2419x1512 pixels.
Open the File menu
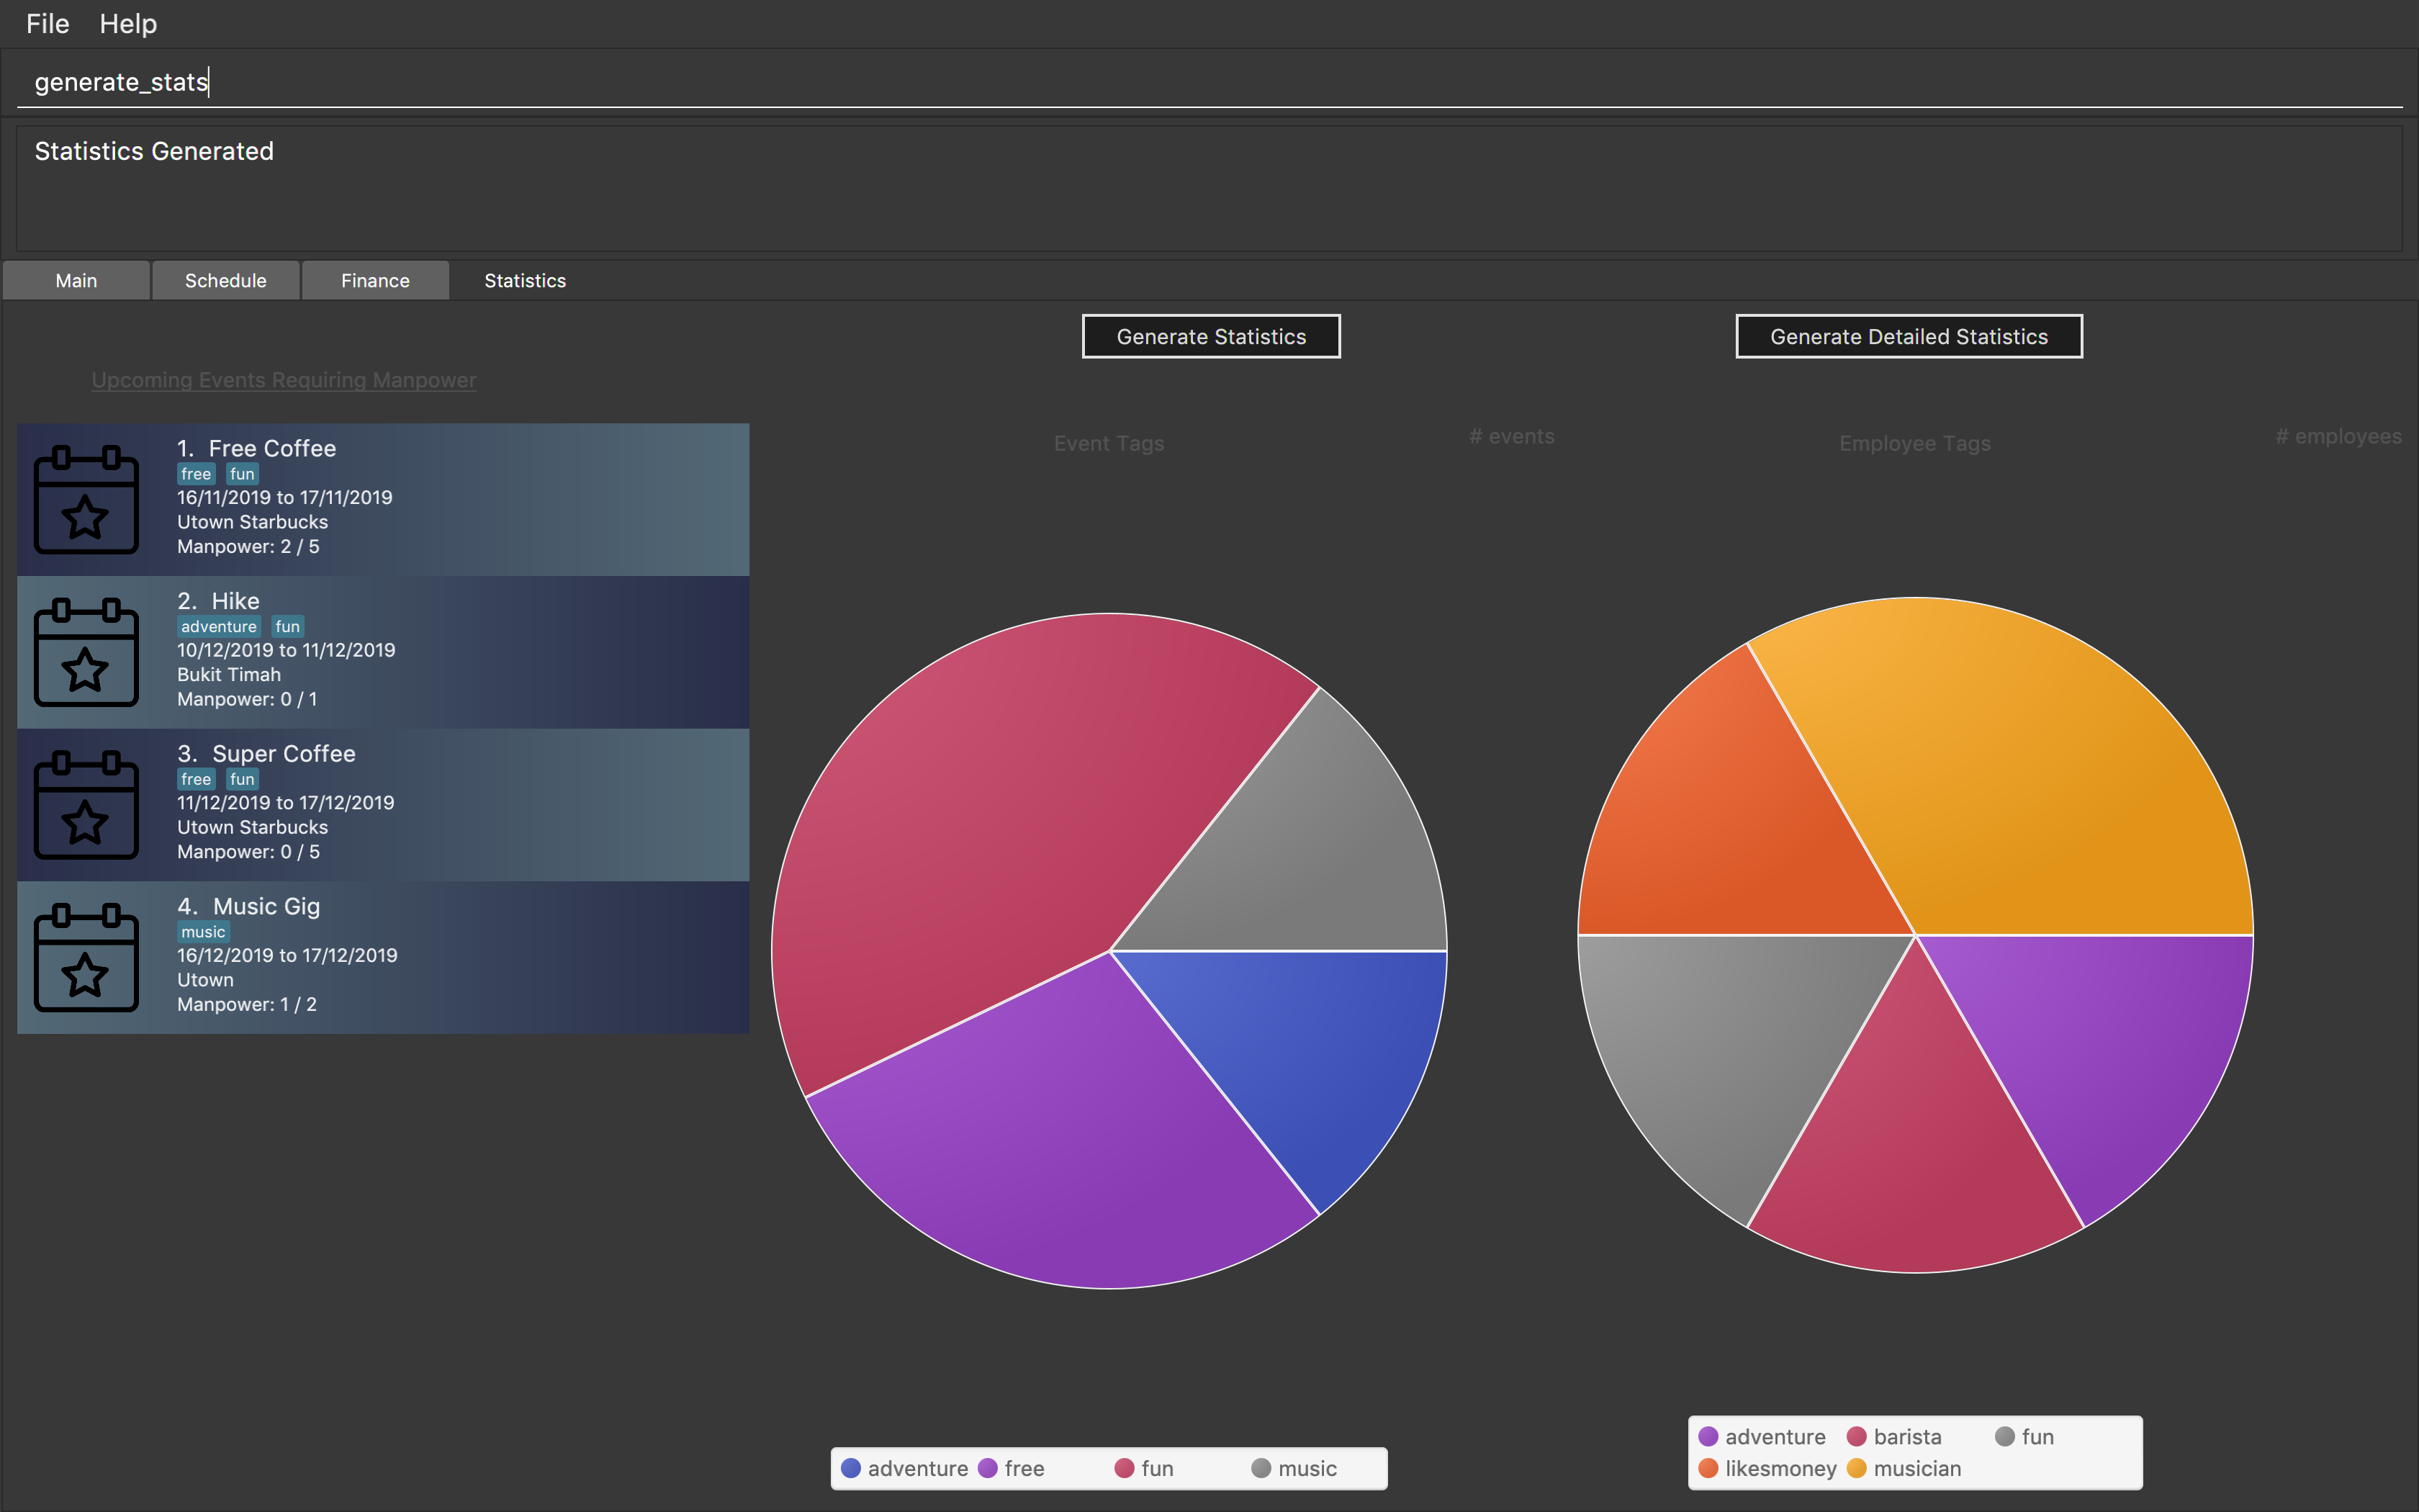(48, 23)
